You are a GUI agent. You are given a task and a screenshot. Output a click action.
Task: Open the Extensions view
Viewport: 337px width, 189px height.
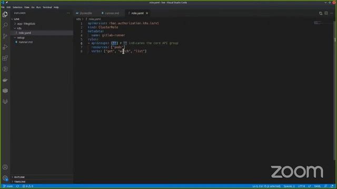click(x=5, y=58)
